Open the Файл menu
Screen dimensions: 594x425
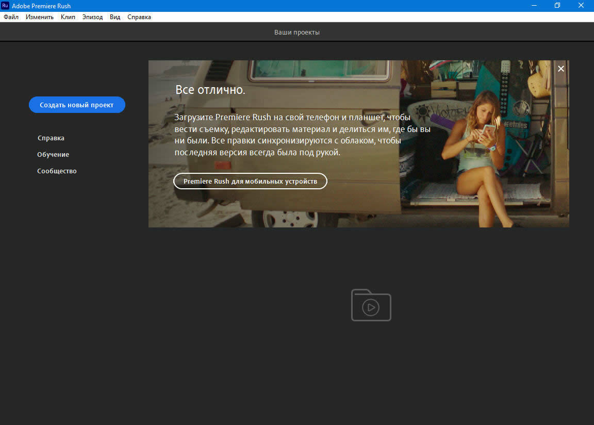pyautogui.click(x=11, y=17)
